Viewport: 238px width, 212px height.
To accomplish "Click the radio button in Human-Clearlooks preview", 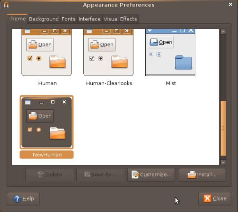I will coord(101,58).
